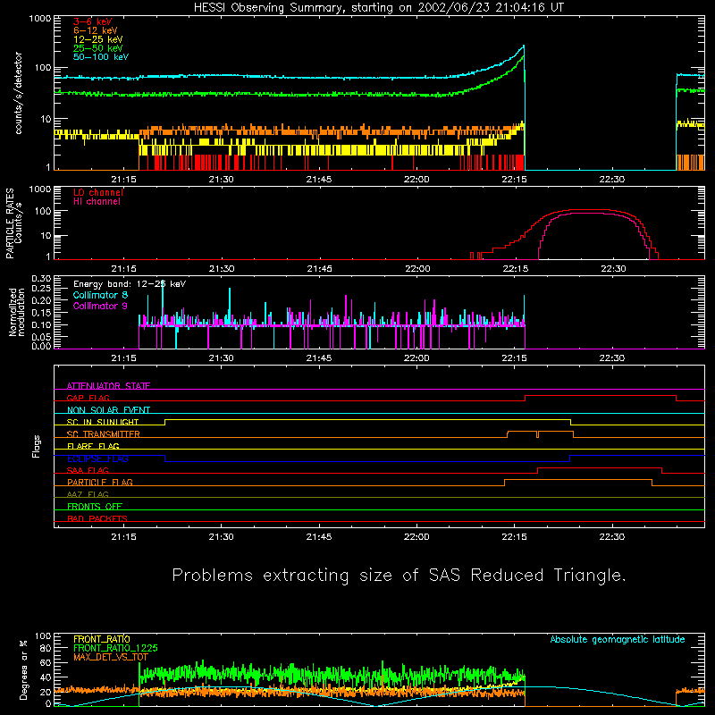Select the orange 6-12 keV legend label

tap(95, 30)
